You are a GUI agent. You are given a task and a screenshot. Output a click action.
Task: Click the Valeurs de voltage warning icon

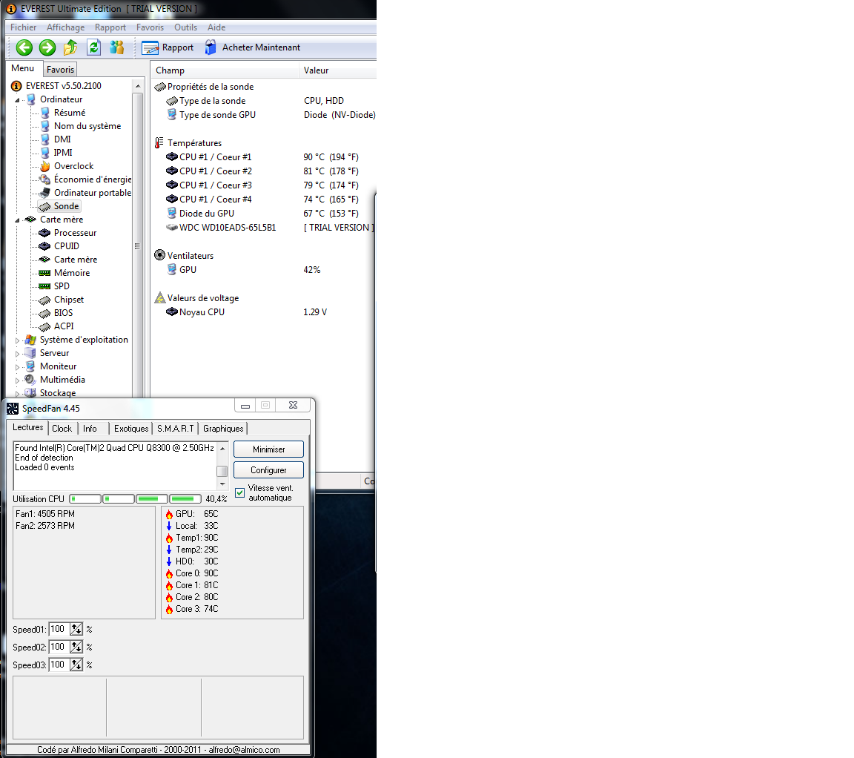pyautogui.click(x=159, y=297)
